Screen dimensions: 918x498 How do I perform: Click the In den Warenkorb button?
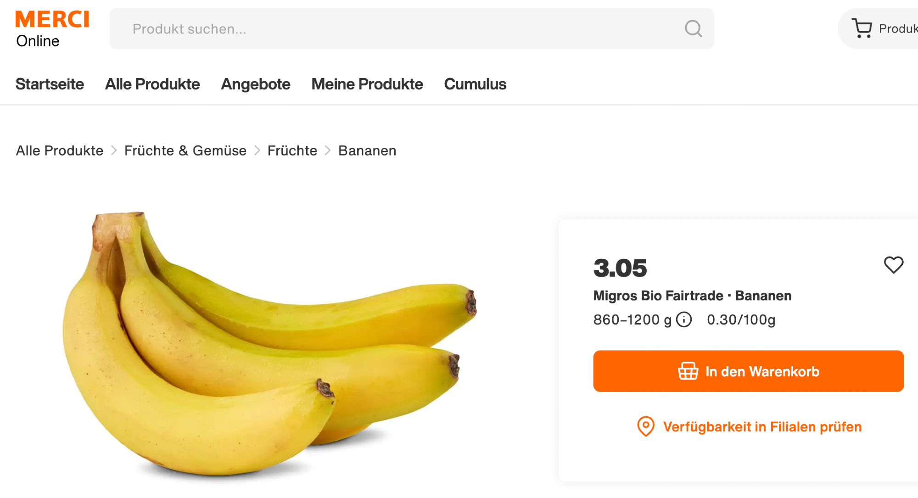pos(749,371)
